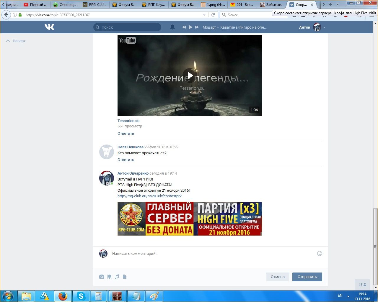Image resolution: width=378 pixels, height=302 pixels.
Task: Open the rpg-club.eu contest link
Action: pyautogui.click(x=149, y=196)
